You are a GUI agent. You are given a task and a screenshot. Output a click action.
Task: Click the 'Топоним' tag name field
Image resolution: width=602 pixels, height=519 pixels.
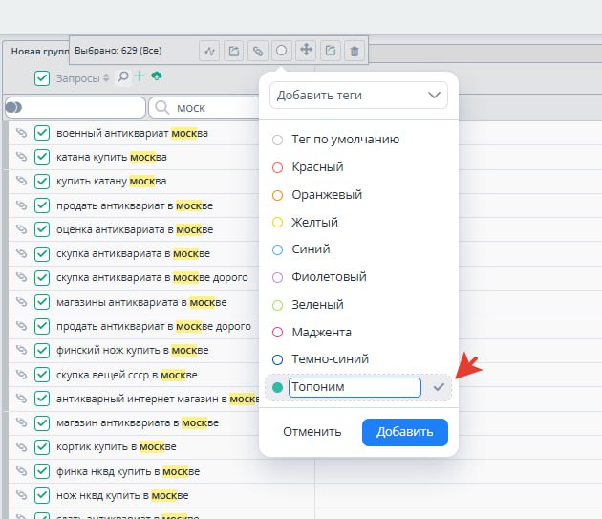click(x=354, y=387)
